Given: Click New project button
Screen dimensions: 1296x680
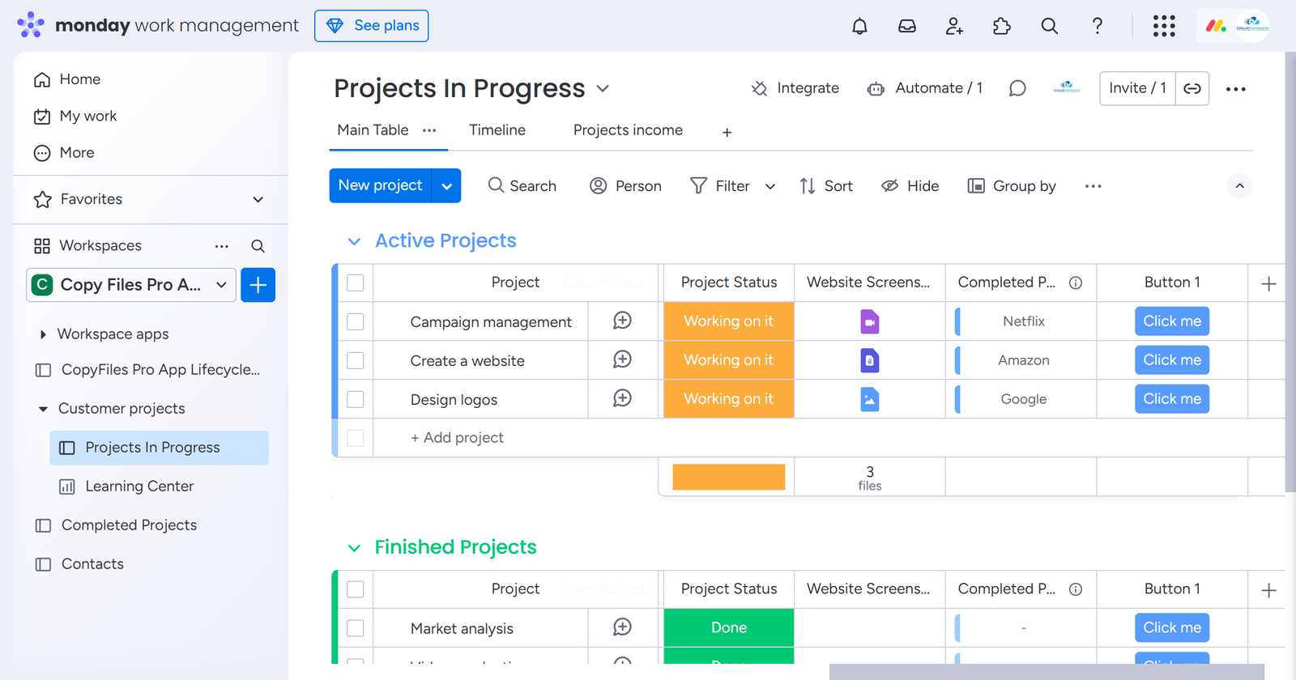Looking at the screenshot, I should click(x=381, y=185).
